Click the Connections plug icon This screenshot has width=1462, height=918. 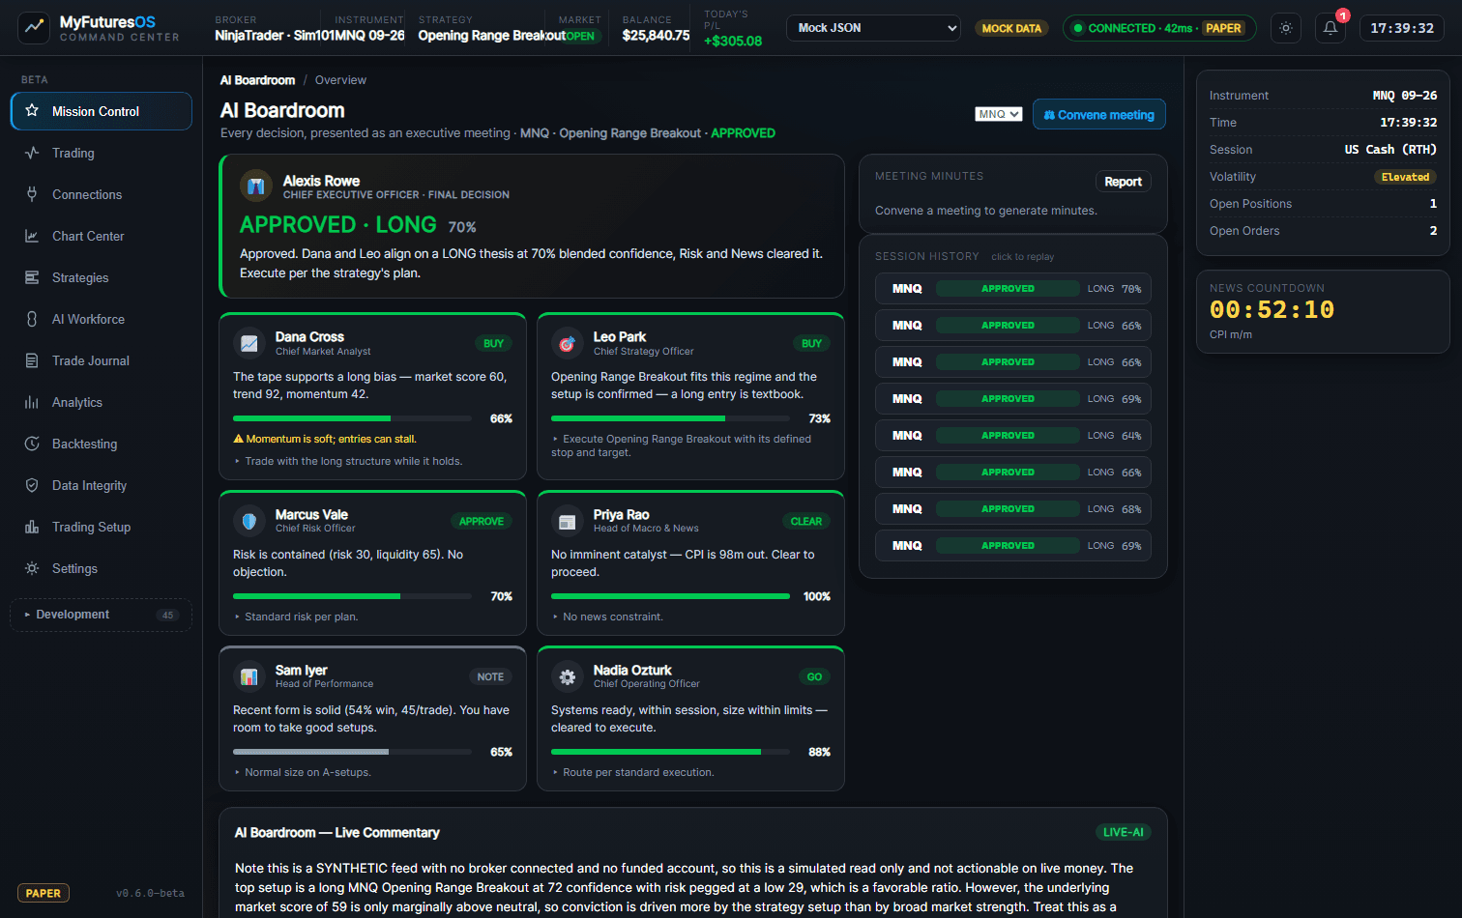coord(32,194)
